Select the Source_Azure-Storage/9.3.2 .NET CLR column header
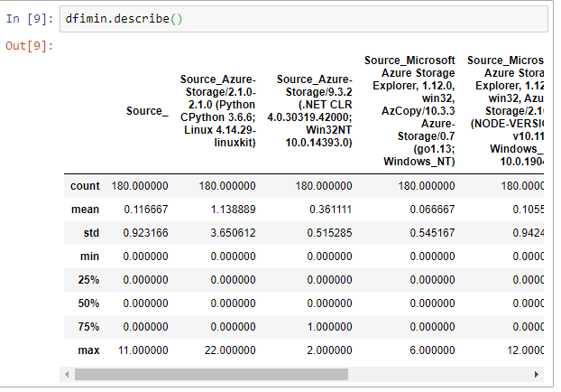This screenshot has height=392, width=561. tap(309, 111)
